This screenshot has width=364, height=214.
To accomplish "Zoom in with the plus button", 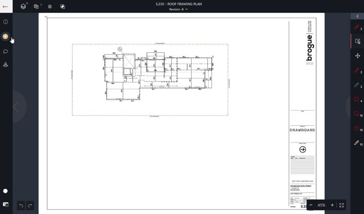I will coord(331,205).
